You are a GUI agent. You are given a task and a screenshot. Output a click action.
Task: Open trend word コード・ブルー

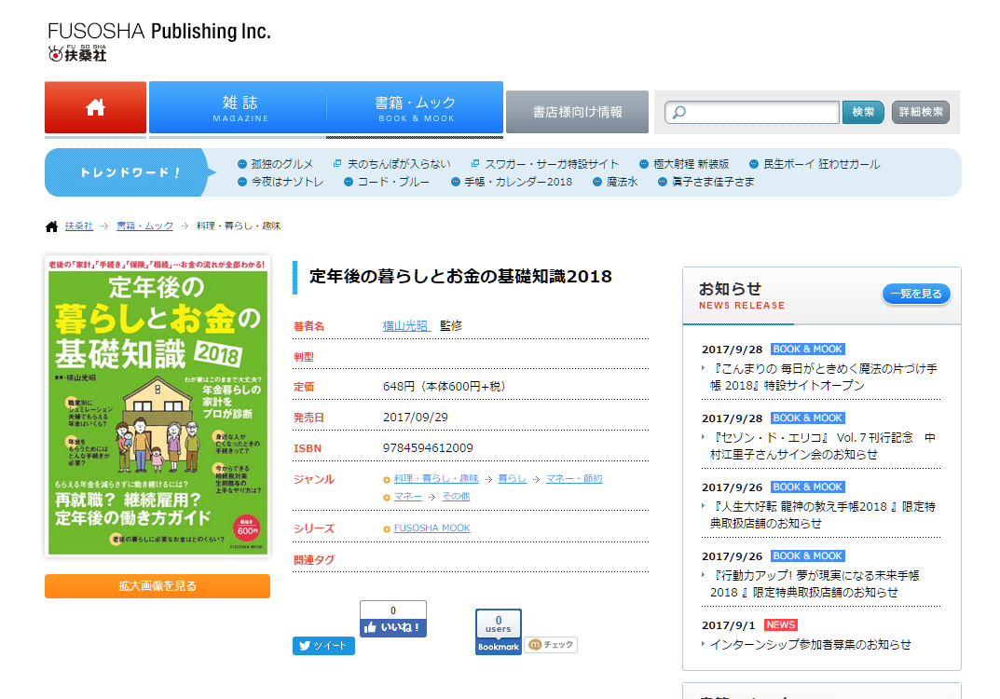point(393,182)
